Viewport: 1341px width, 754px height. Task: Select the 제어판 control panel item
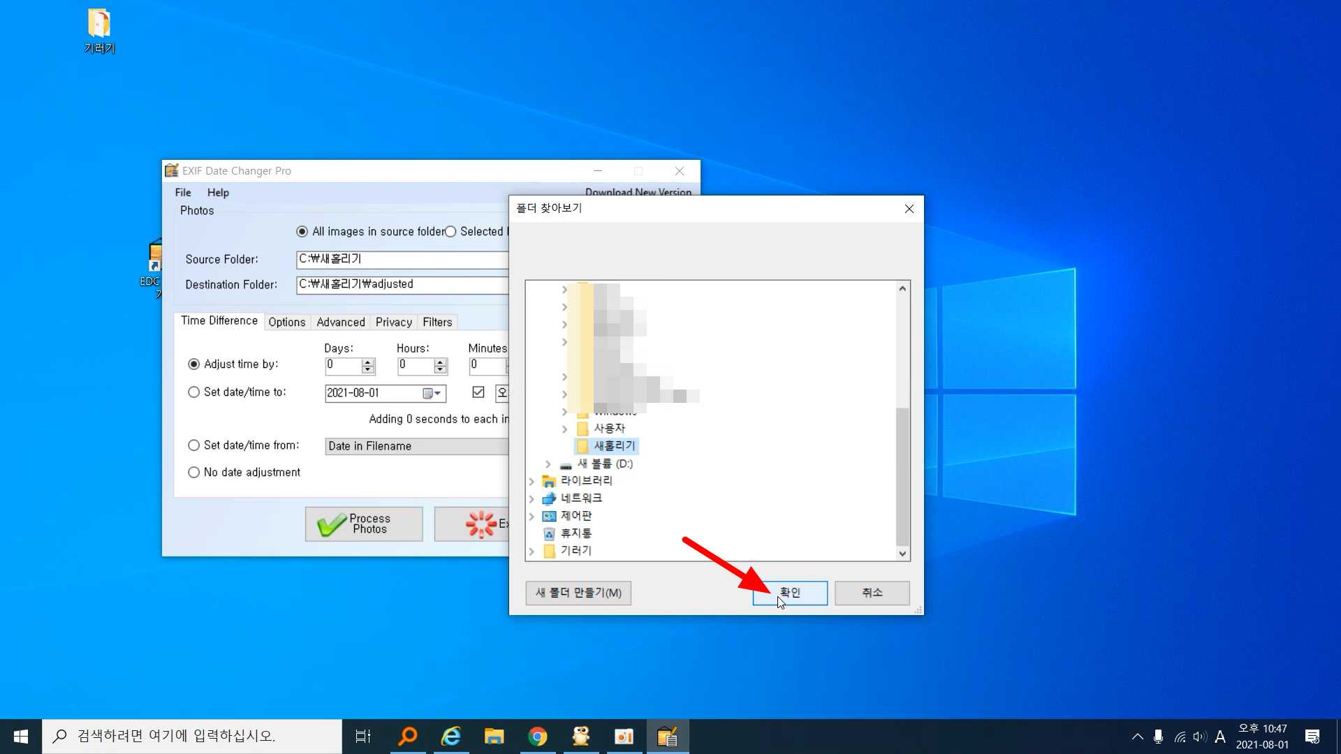[x=576, y=516]
